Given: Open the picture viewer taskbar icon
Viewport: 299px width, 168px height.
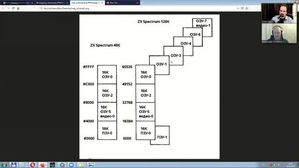Looking at the screenshot, I should (91, 165).
